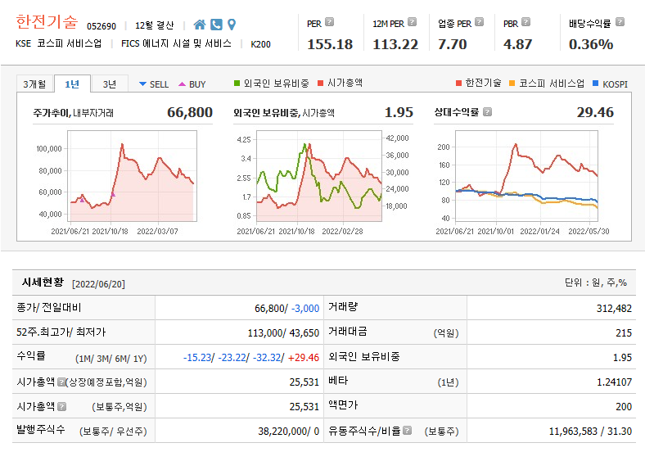The width and height of the screenshot is (645, 452).
Task: Click the 주가추이, 내부자거래 price chart
Action: (132, 176)
